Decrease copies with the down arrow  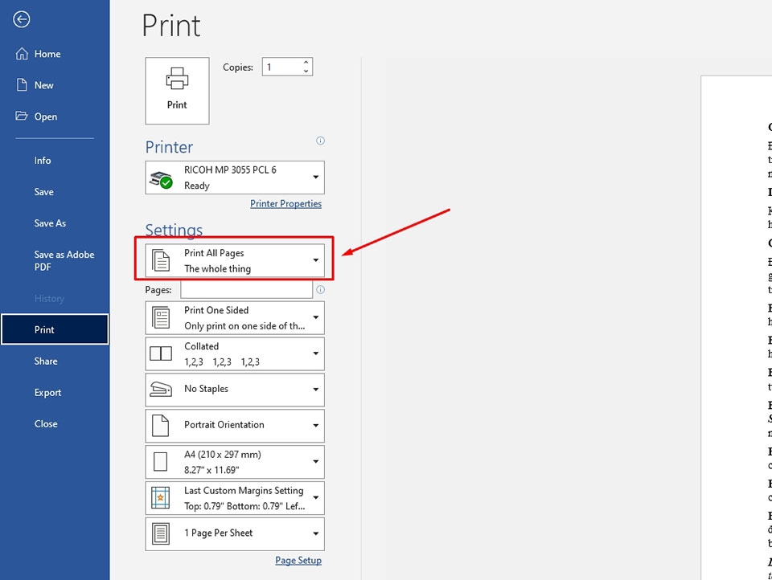(x=306, y=71)
